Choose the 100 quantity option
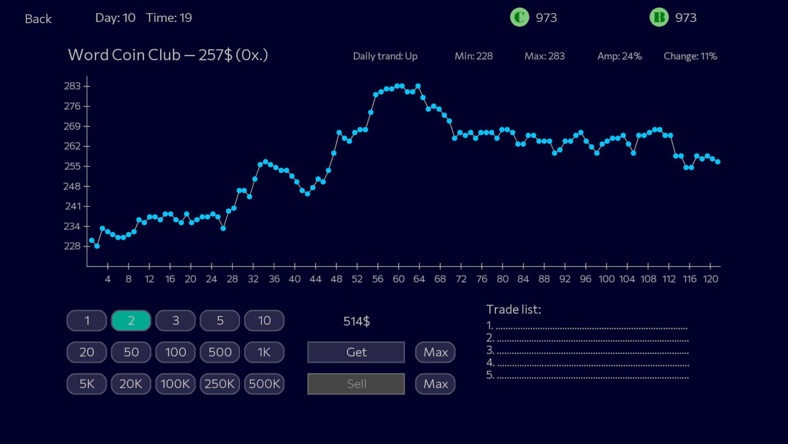The height and width of the screenshot is (444, 788). point(175,352)
